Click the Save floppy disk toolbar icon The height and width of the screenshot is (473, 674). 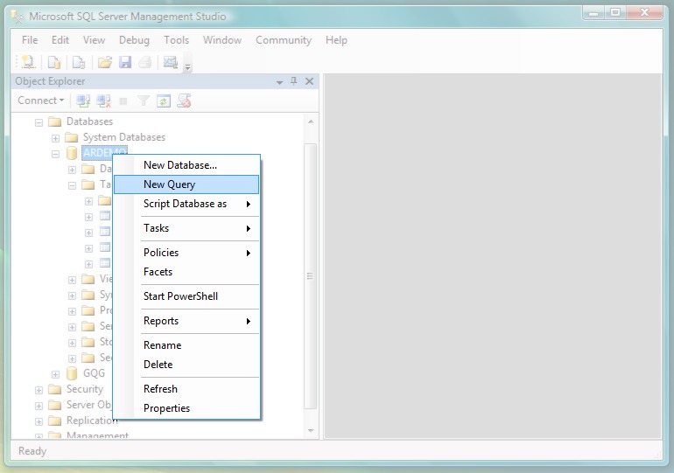[x=125, y=63]
